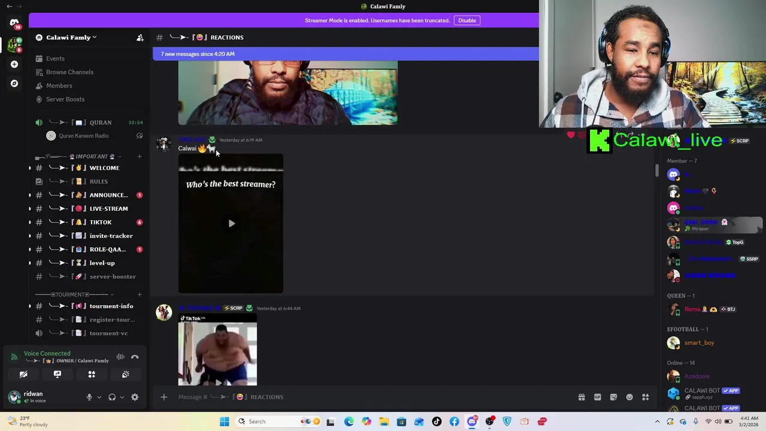Screen dimensions: 766x431
Task: Open the invite-tracker channel
Action: 90,236
